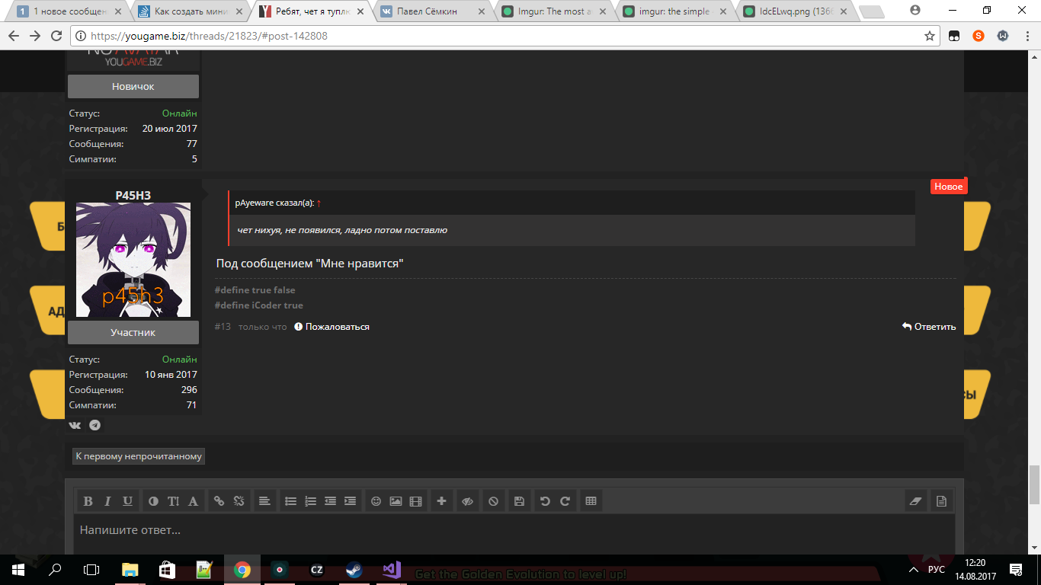Viewport: 1041px width, 585px height.
Task: Remove formatting with the eraser icon
Action: pyautogui.click(x=915, y=501)
